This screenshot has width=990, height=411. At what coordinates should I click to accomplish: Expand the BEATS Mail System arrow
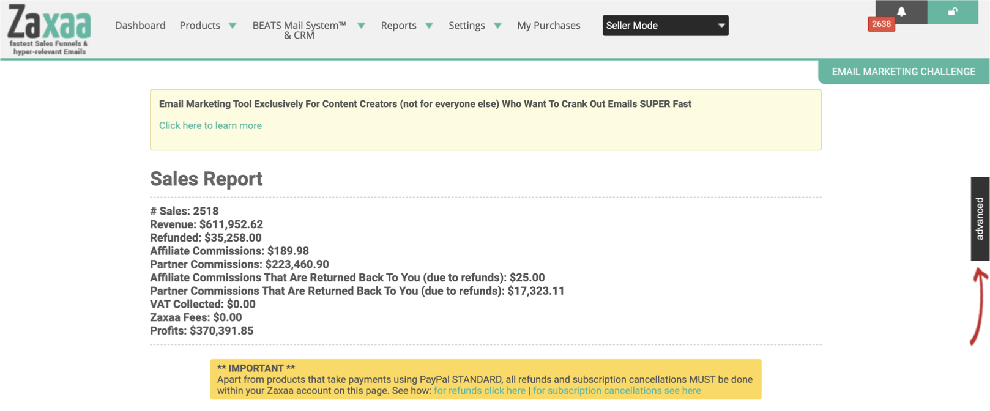(x=361, y=26)
